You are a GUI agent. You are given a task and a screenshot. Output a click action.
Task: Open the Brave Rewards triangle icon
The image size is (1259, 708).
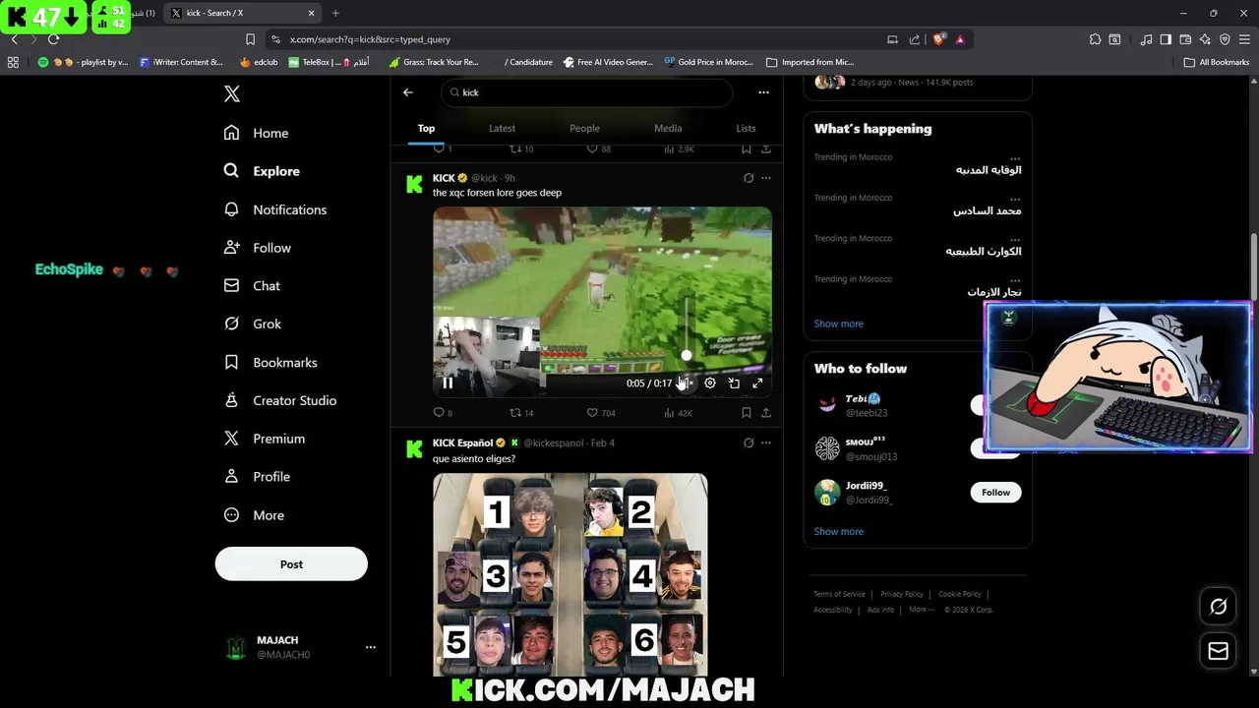960,39
